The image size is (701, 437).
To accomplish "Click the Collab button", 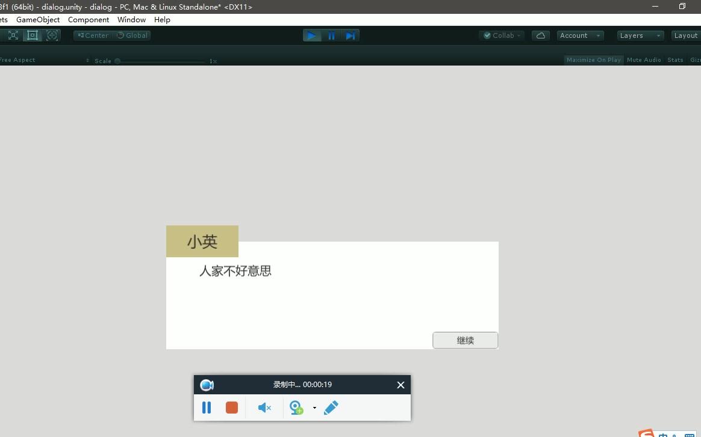I will click(501, 35).
